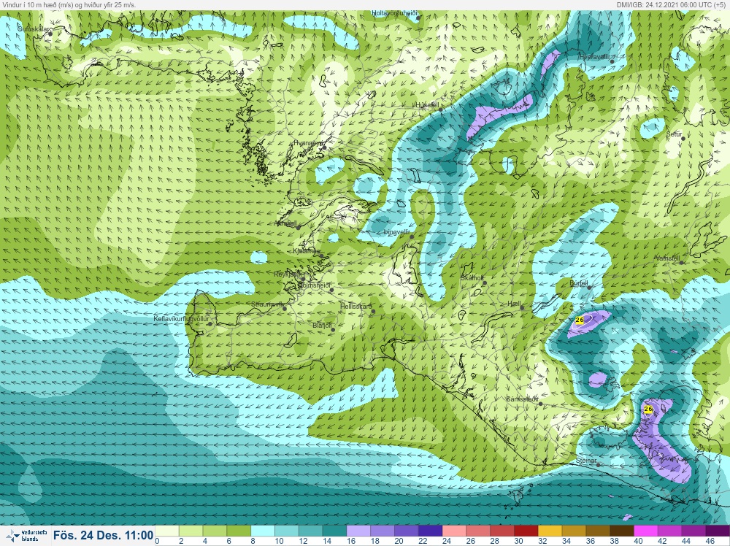
Task: Click the Kjalarnes station label
Action: click(307, 251)
